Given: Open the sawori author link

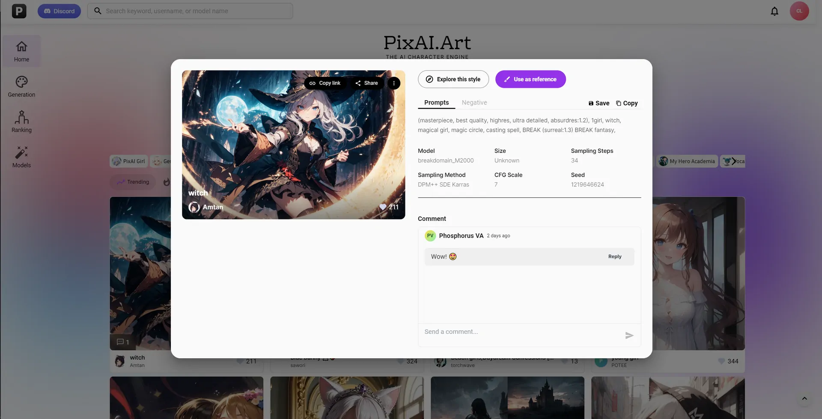Looking at the screenshot, I should click(x=298, y=366).
